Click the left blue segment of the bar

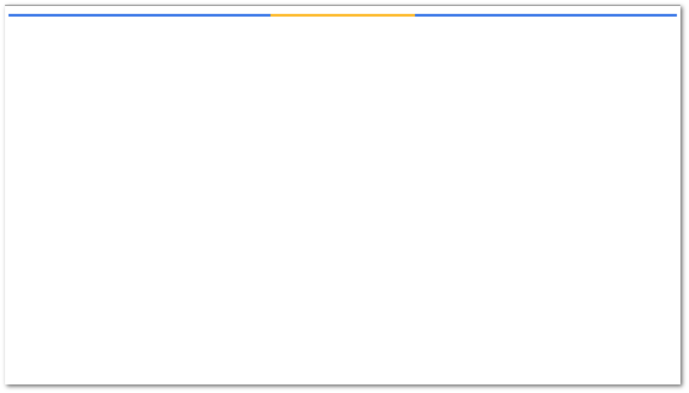(x=140, y=15)
